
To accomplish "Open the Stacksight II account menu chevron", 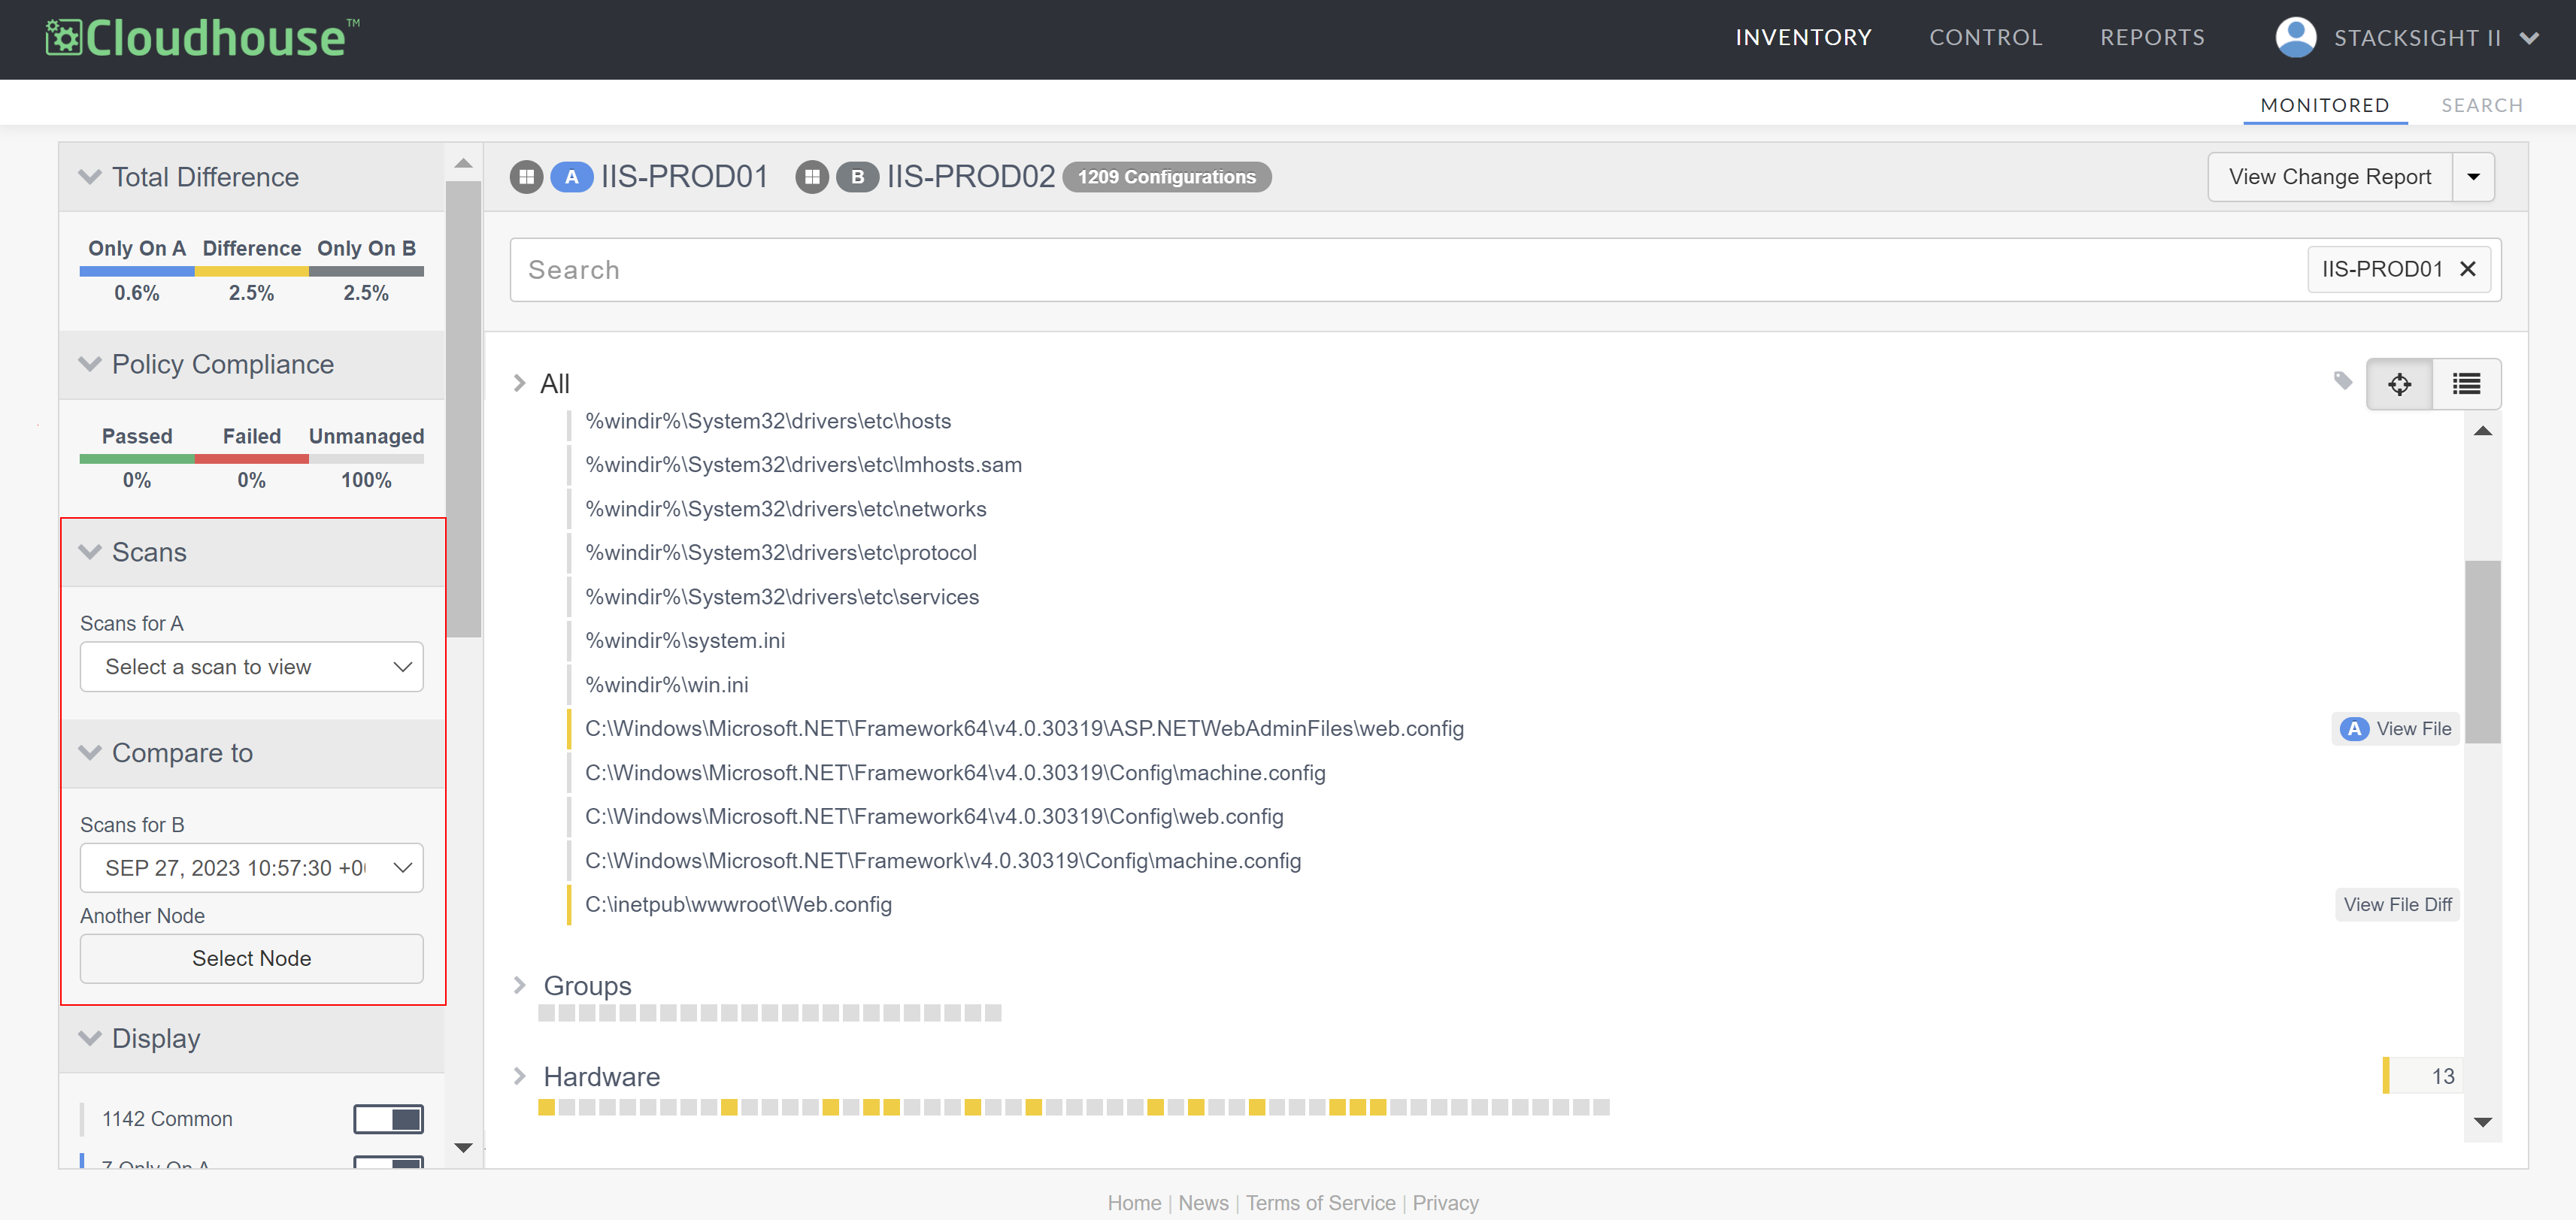I will [2530, 39].
